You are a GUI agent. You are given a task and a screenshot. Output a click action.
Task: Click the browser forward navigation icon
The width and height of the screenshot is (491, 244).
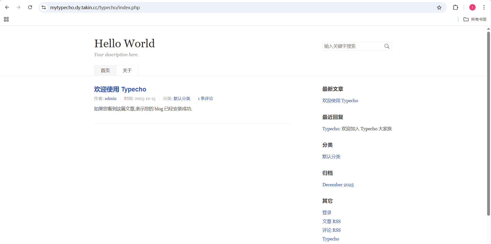pos(18,7)
